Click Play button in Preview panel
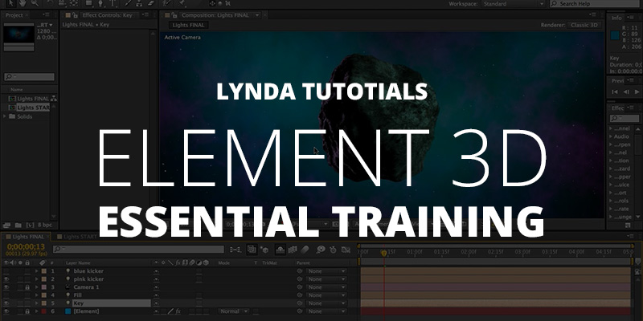 (637, 91)
